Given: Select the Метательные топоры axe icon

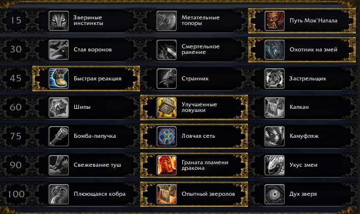Looking at the screenshot, I should click(x=167, y=21).
